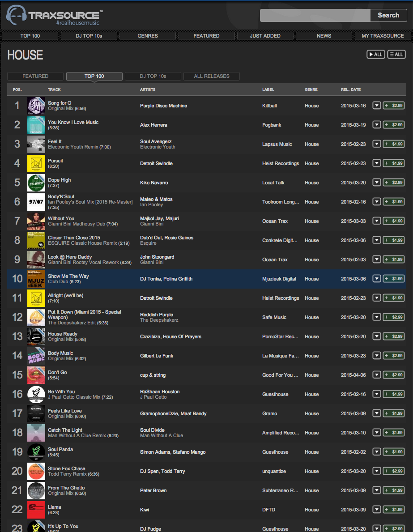Add 'Llama' by Kiwi to cart
Image resolution: width=413 pixels, height=532 pixels.
point(394,510)
